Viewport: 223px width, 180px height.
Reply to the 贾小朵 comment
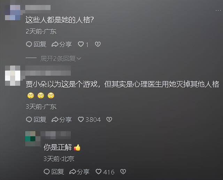click(x=36, y=120)
